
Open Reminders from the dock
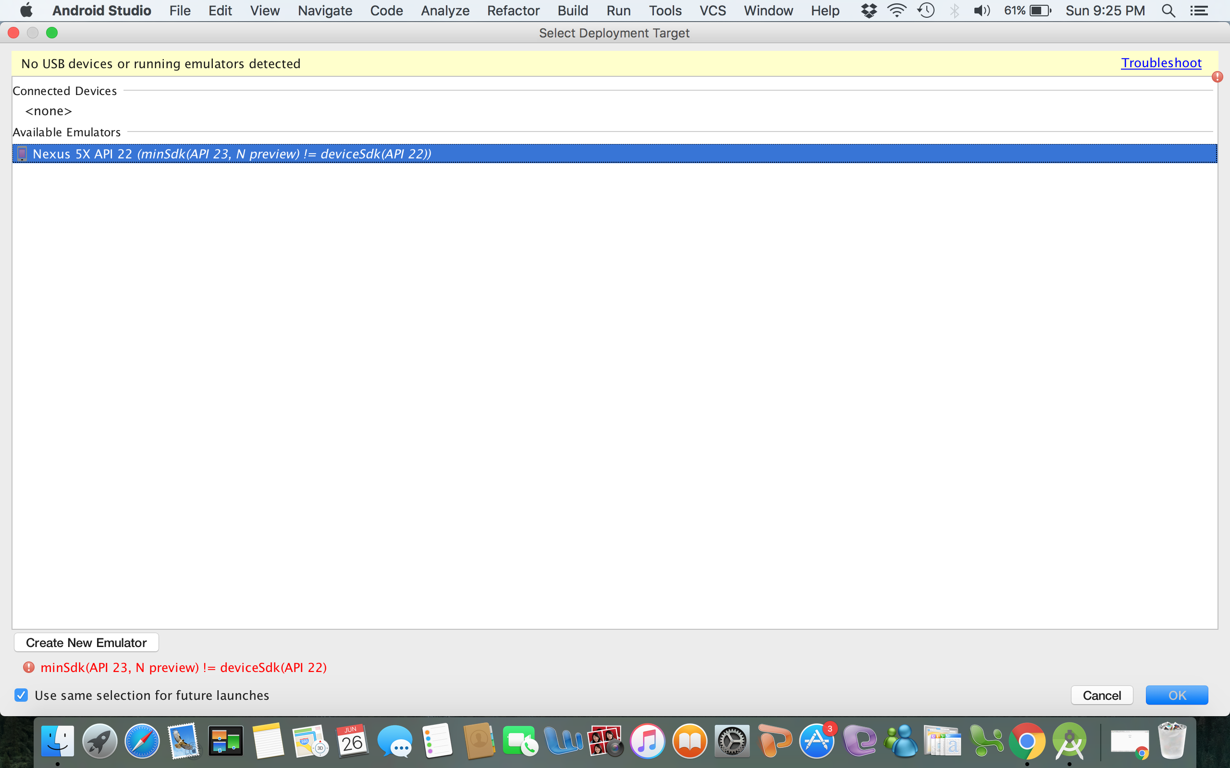[x=437, y=741]
